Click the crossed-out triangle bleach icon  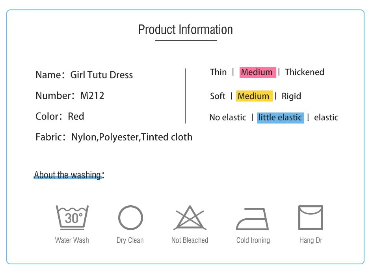[190, 218]
